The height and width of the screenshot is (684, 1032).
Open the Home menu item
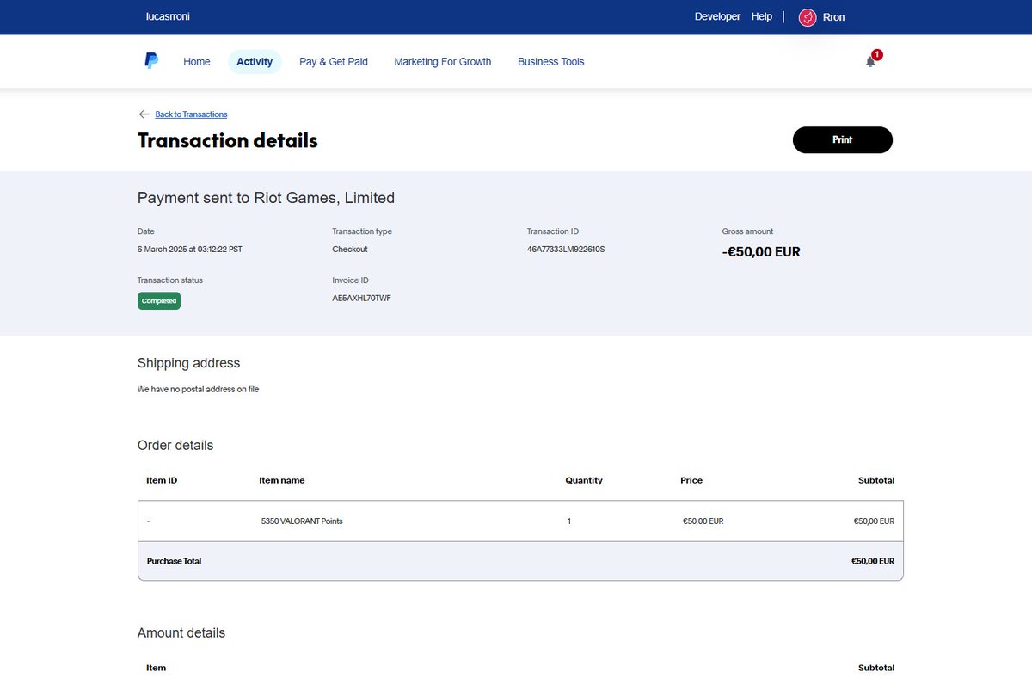197,62
